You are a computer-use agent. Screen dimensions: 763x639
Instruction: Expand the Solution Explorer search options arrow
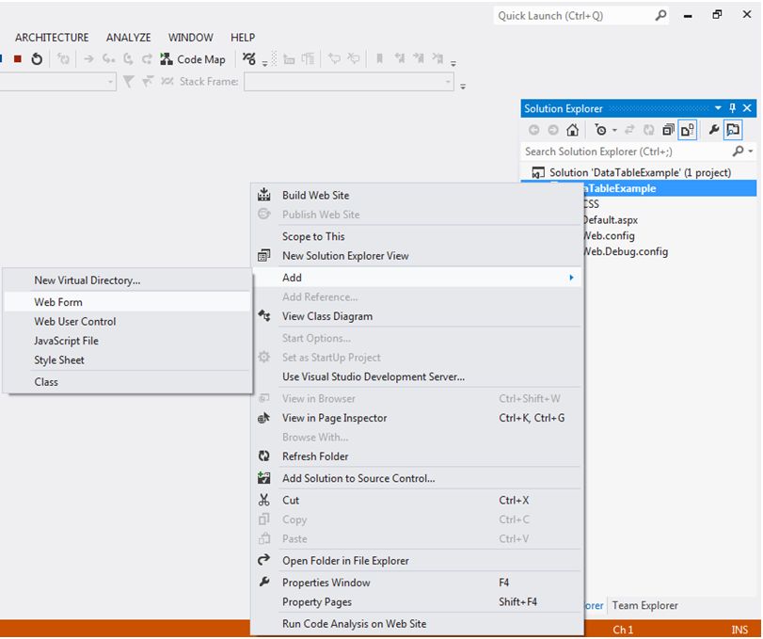(x=750, y=152)
